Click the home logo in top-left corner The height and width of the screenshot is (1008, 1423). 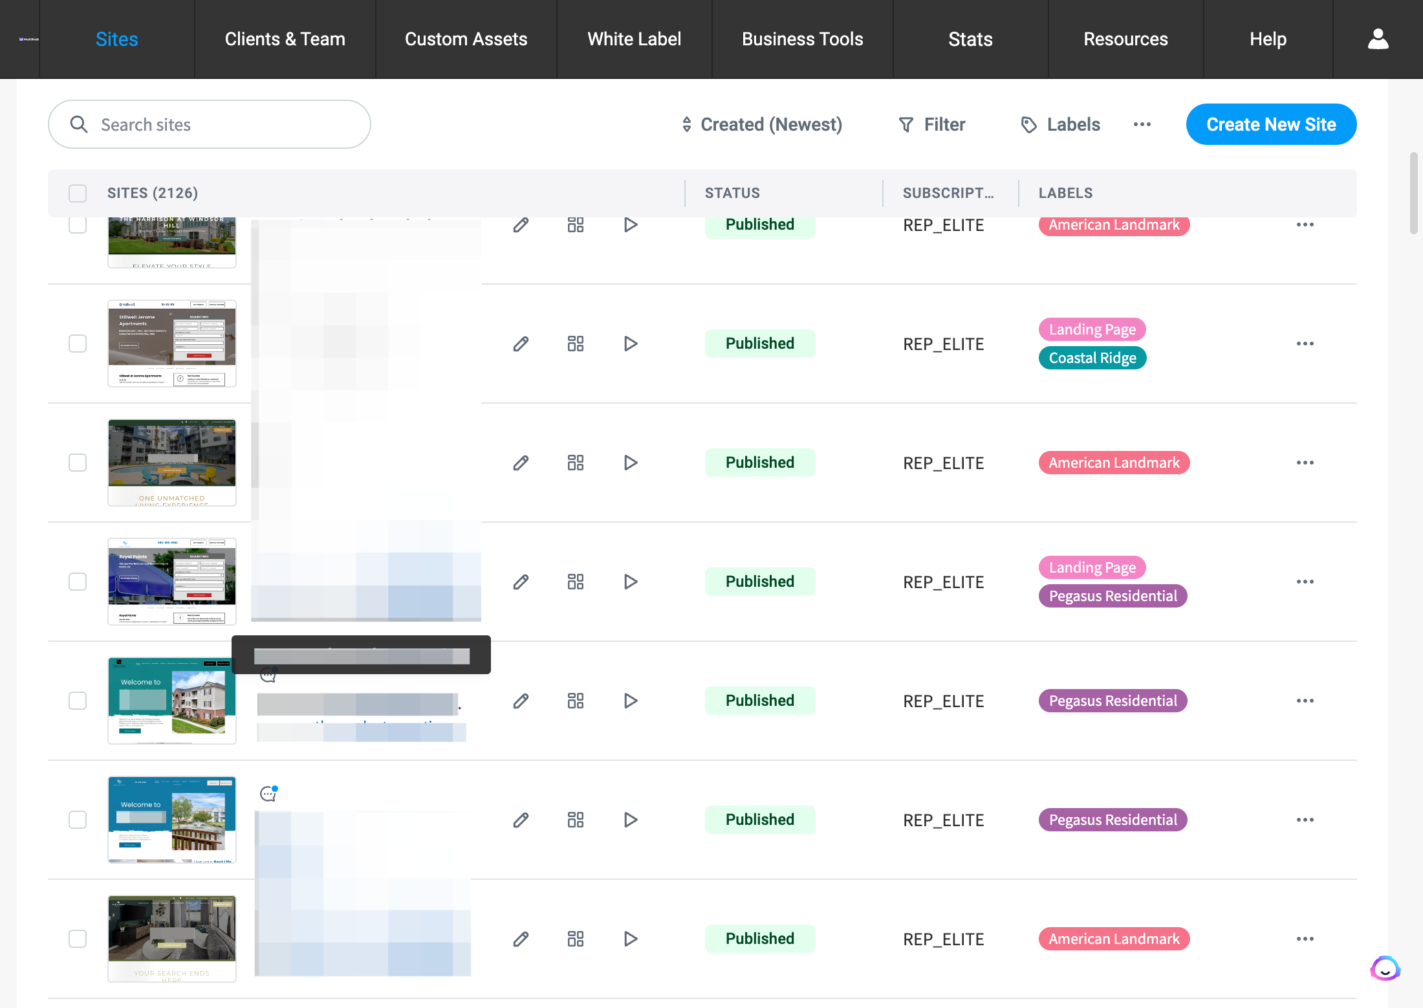click(28, 39)
